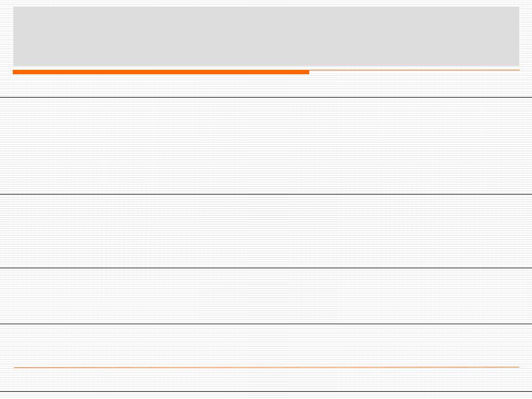Click the blank area above the orange footer line
532x399 pixels.
click(266, 345)
